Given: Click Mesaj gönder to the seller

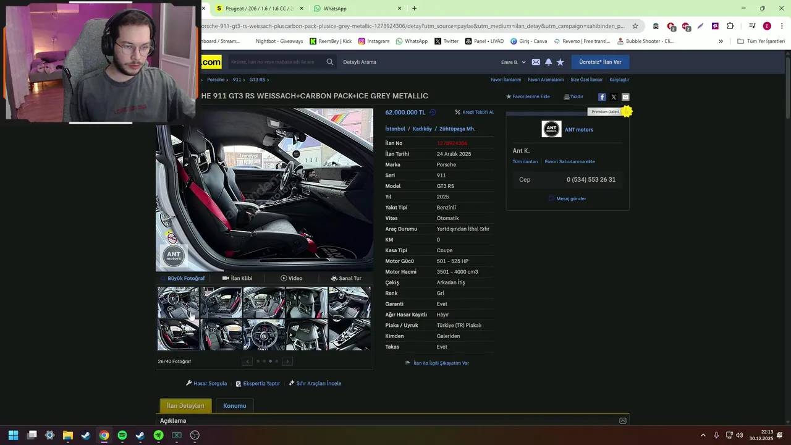Looking at the screenshot, I should coord(567,198).
